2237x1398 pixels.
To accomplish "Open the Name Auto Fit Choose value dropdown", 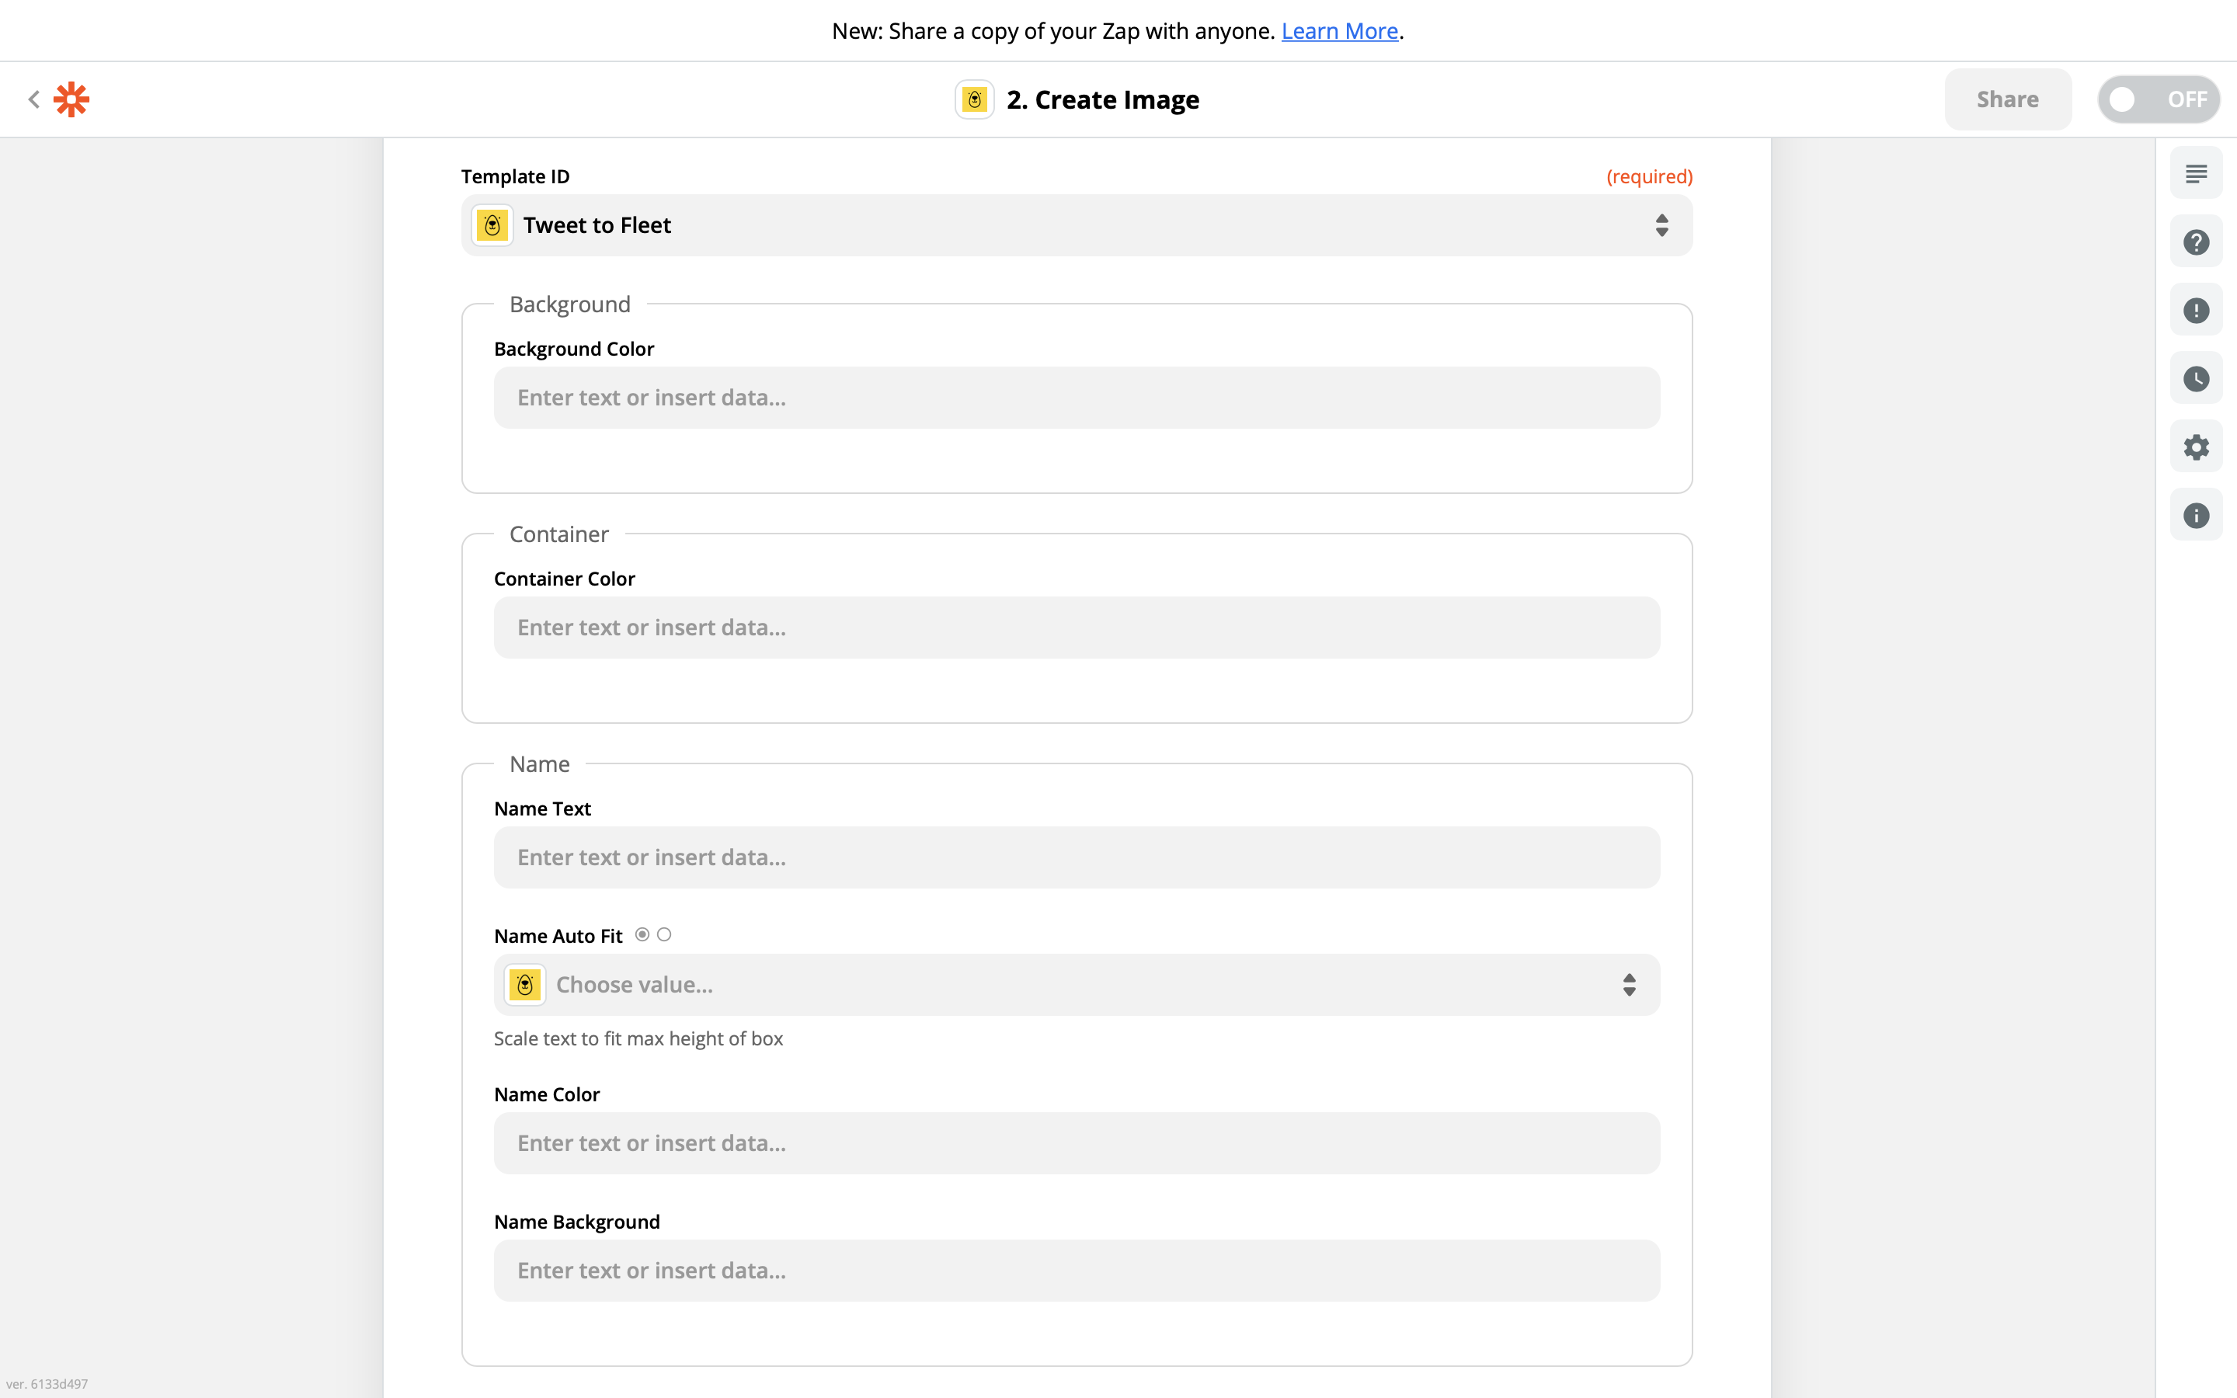I will click(x=1077, y=985).
